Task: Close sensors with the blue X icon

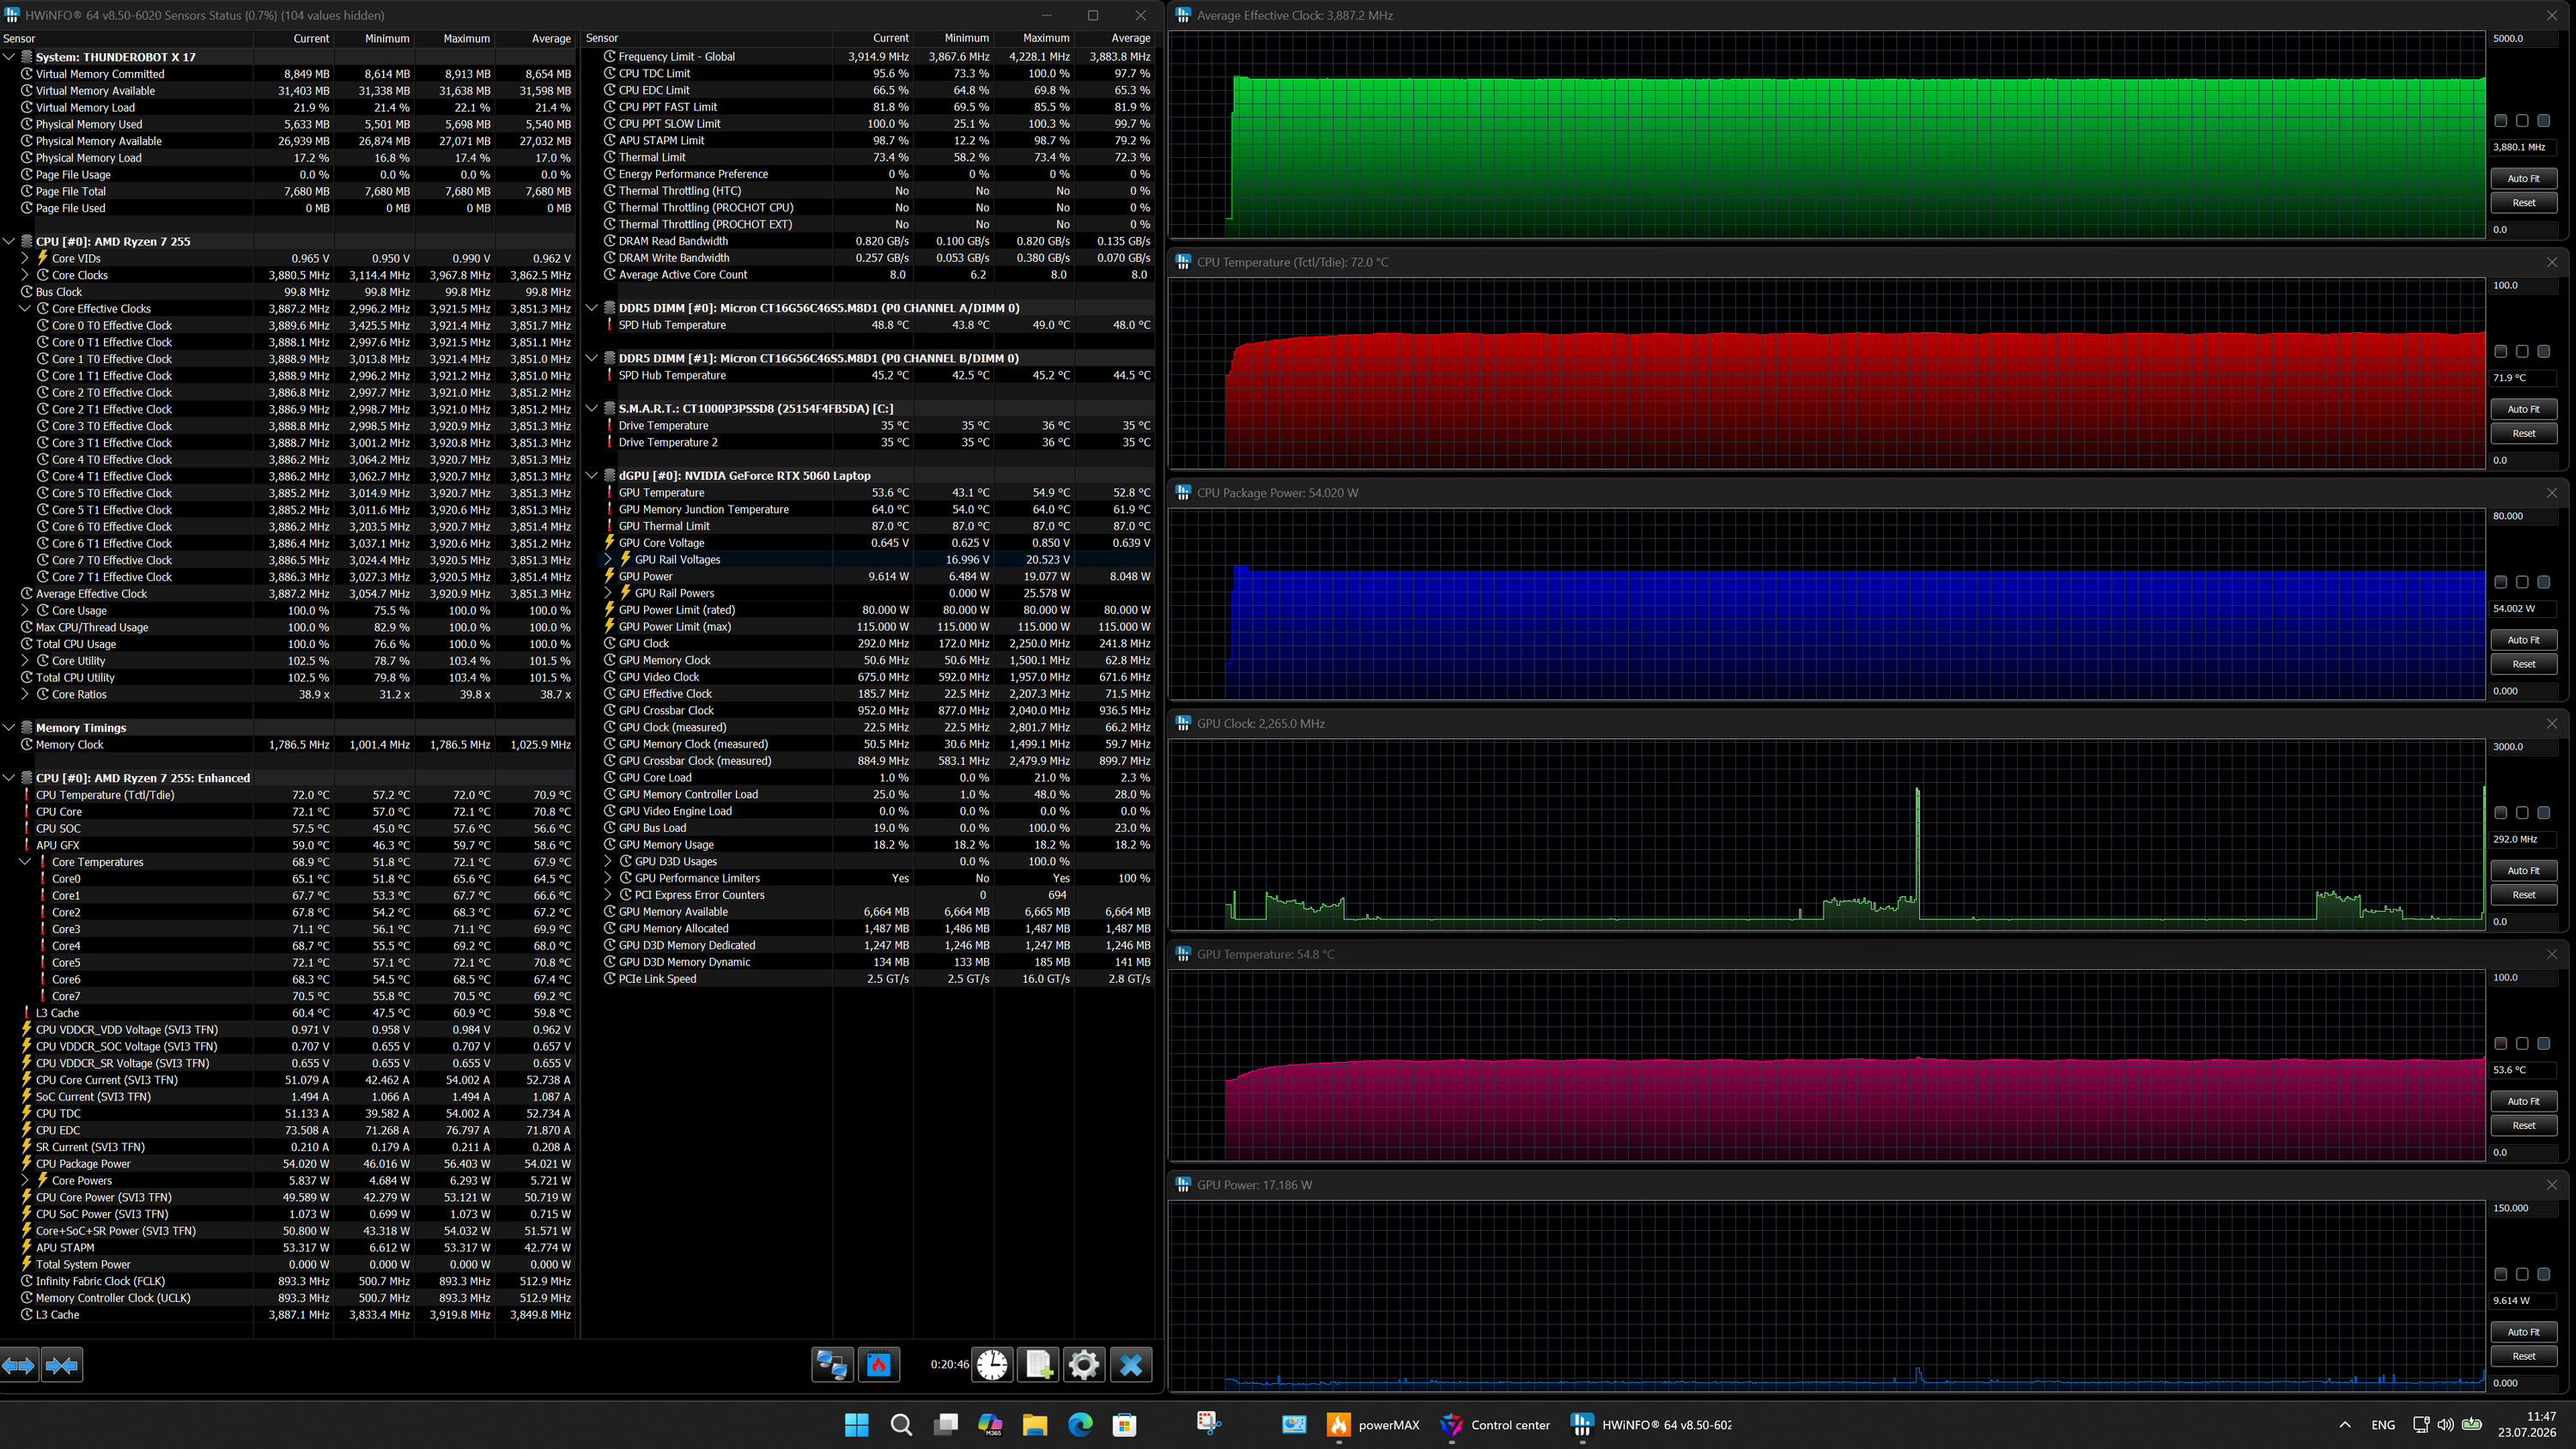Action: pyautogui.click(x=1132, y=1365)
